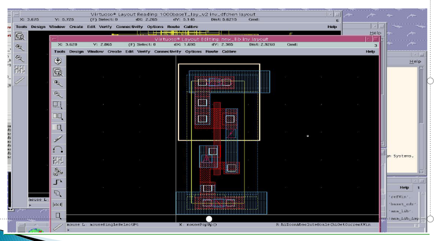Click Zoom Out icon in Layout Reading window
This screenshot has height=241, width=434.
click(x=20, y=58)
